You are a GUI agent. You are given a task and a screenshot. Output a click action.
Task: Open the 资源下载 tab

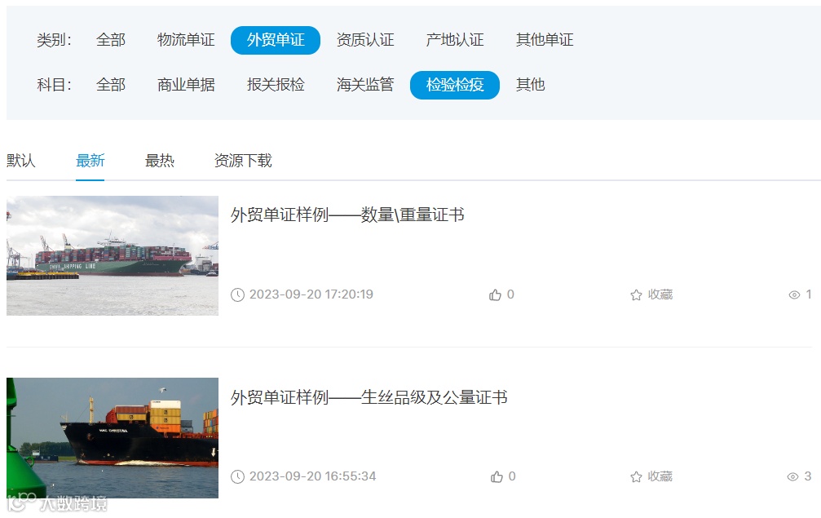click(x=243, y=161)
